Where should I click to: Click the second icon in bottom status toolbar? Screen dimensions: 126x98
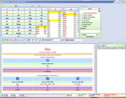5,95
